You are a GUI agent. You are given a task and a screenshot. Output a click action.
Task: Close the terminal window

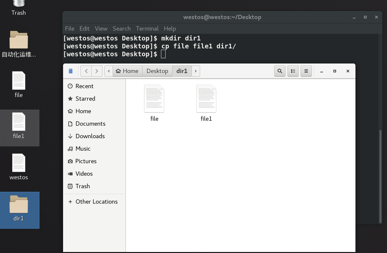(376, 17)
